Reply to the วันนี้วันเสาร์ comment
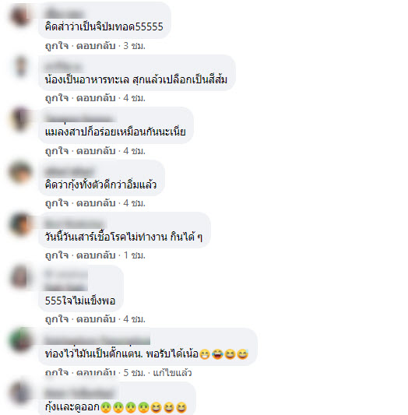The image size is (408, 415). coord(96,255)
